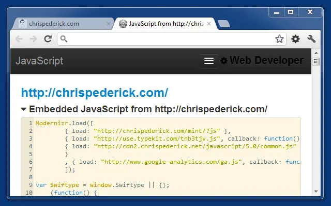
Task: Close the JavaScript from http://chris tab
Action: [x=209, y=24]
